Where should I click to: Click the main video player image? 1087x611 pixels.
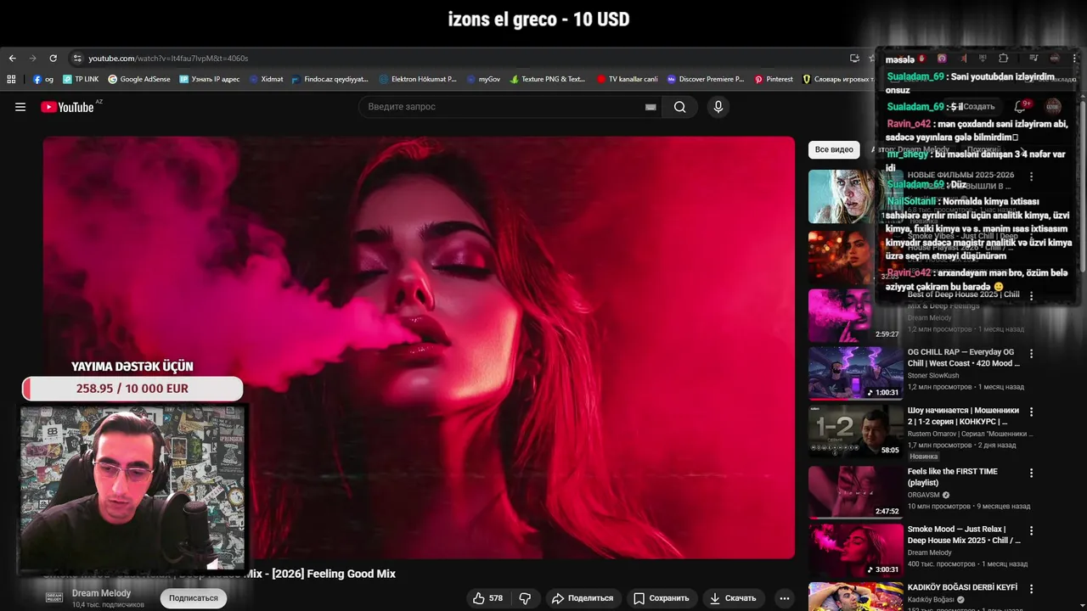click(419, 348)
